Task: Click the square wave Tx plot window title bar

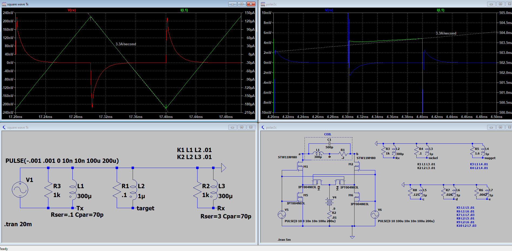Action: (x=122, y=4)
